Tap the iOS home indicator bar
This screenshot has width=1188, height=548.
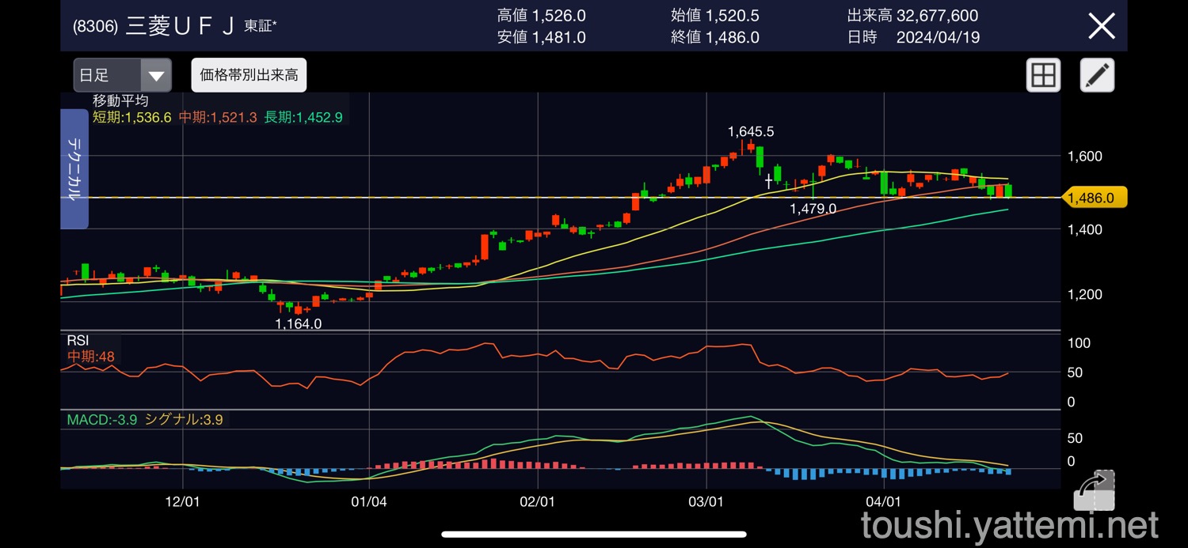(x=593, y=535)
